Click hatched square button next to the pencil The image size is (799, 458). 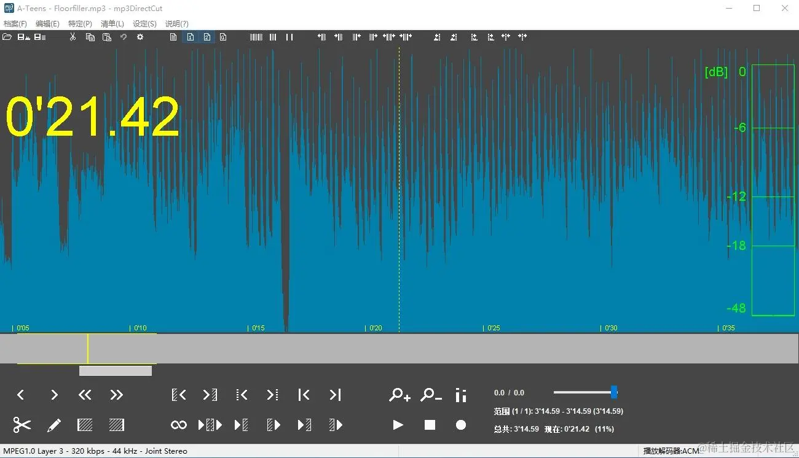tap(85, 425)
